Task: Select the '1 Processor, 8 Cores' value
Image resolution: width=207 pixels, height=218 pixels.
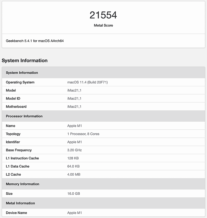Action: tap(83, 134)
